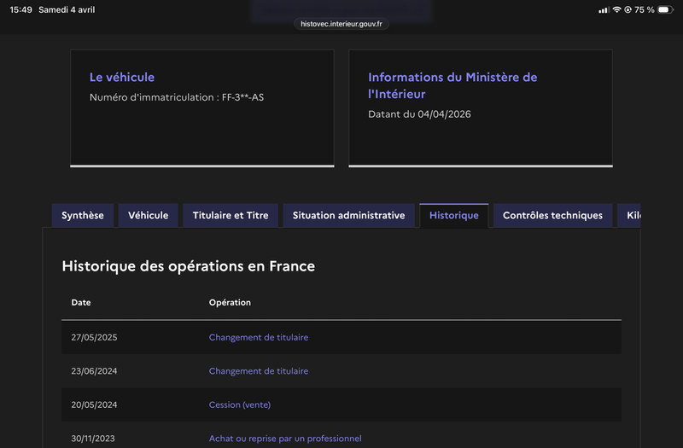Tap the histovec.interieur.gouv.fr address bar
This screenshot has width=683, height=448.
[x=341, y=24]
